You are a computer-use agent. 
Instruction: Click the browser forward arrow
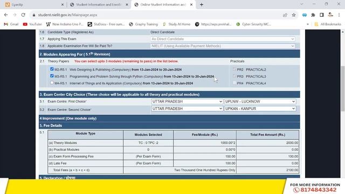15,15
